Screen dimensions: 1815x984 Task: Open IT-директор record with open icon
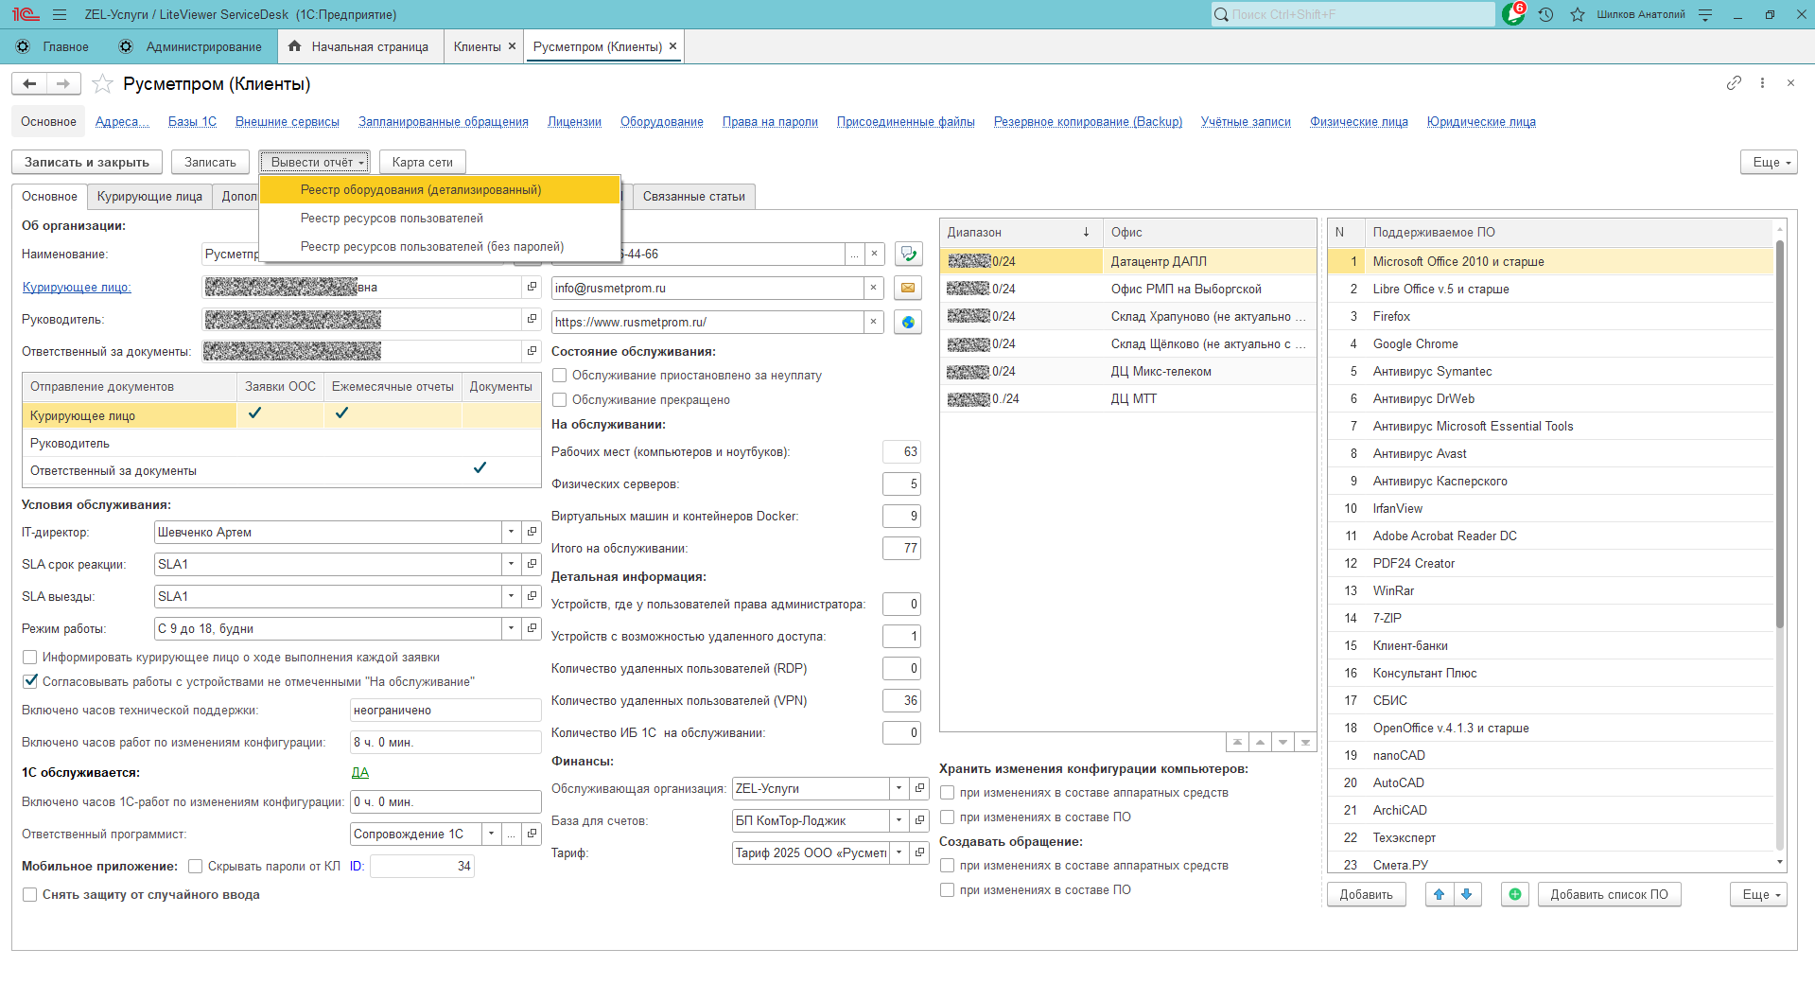point(532,532)
